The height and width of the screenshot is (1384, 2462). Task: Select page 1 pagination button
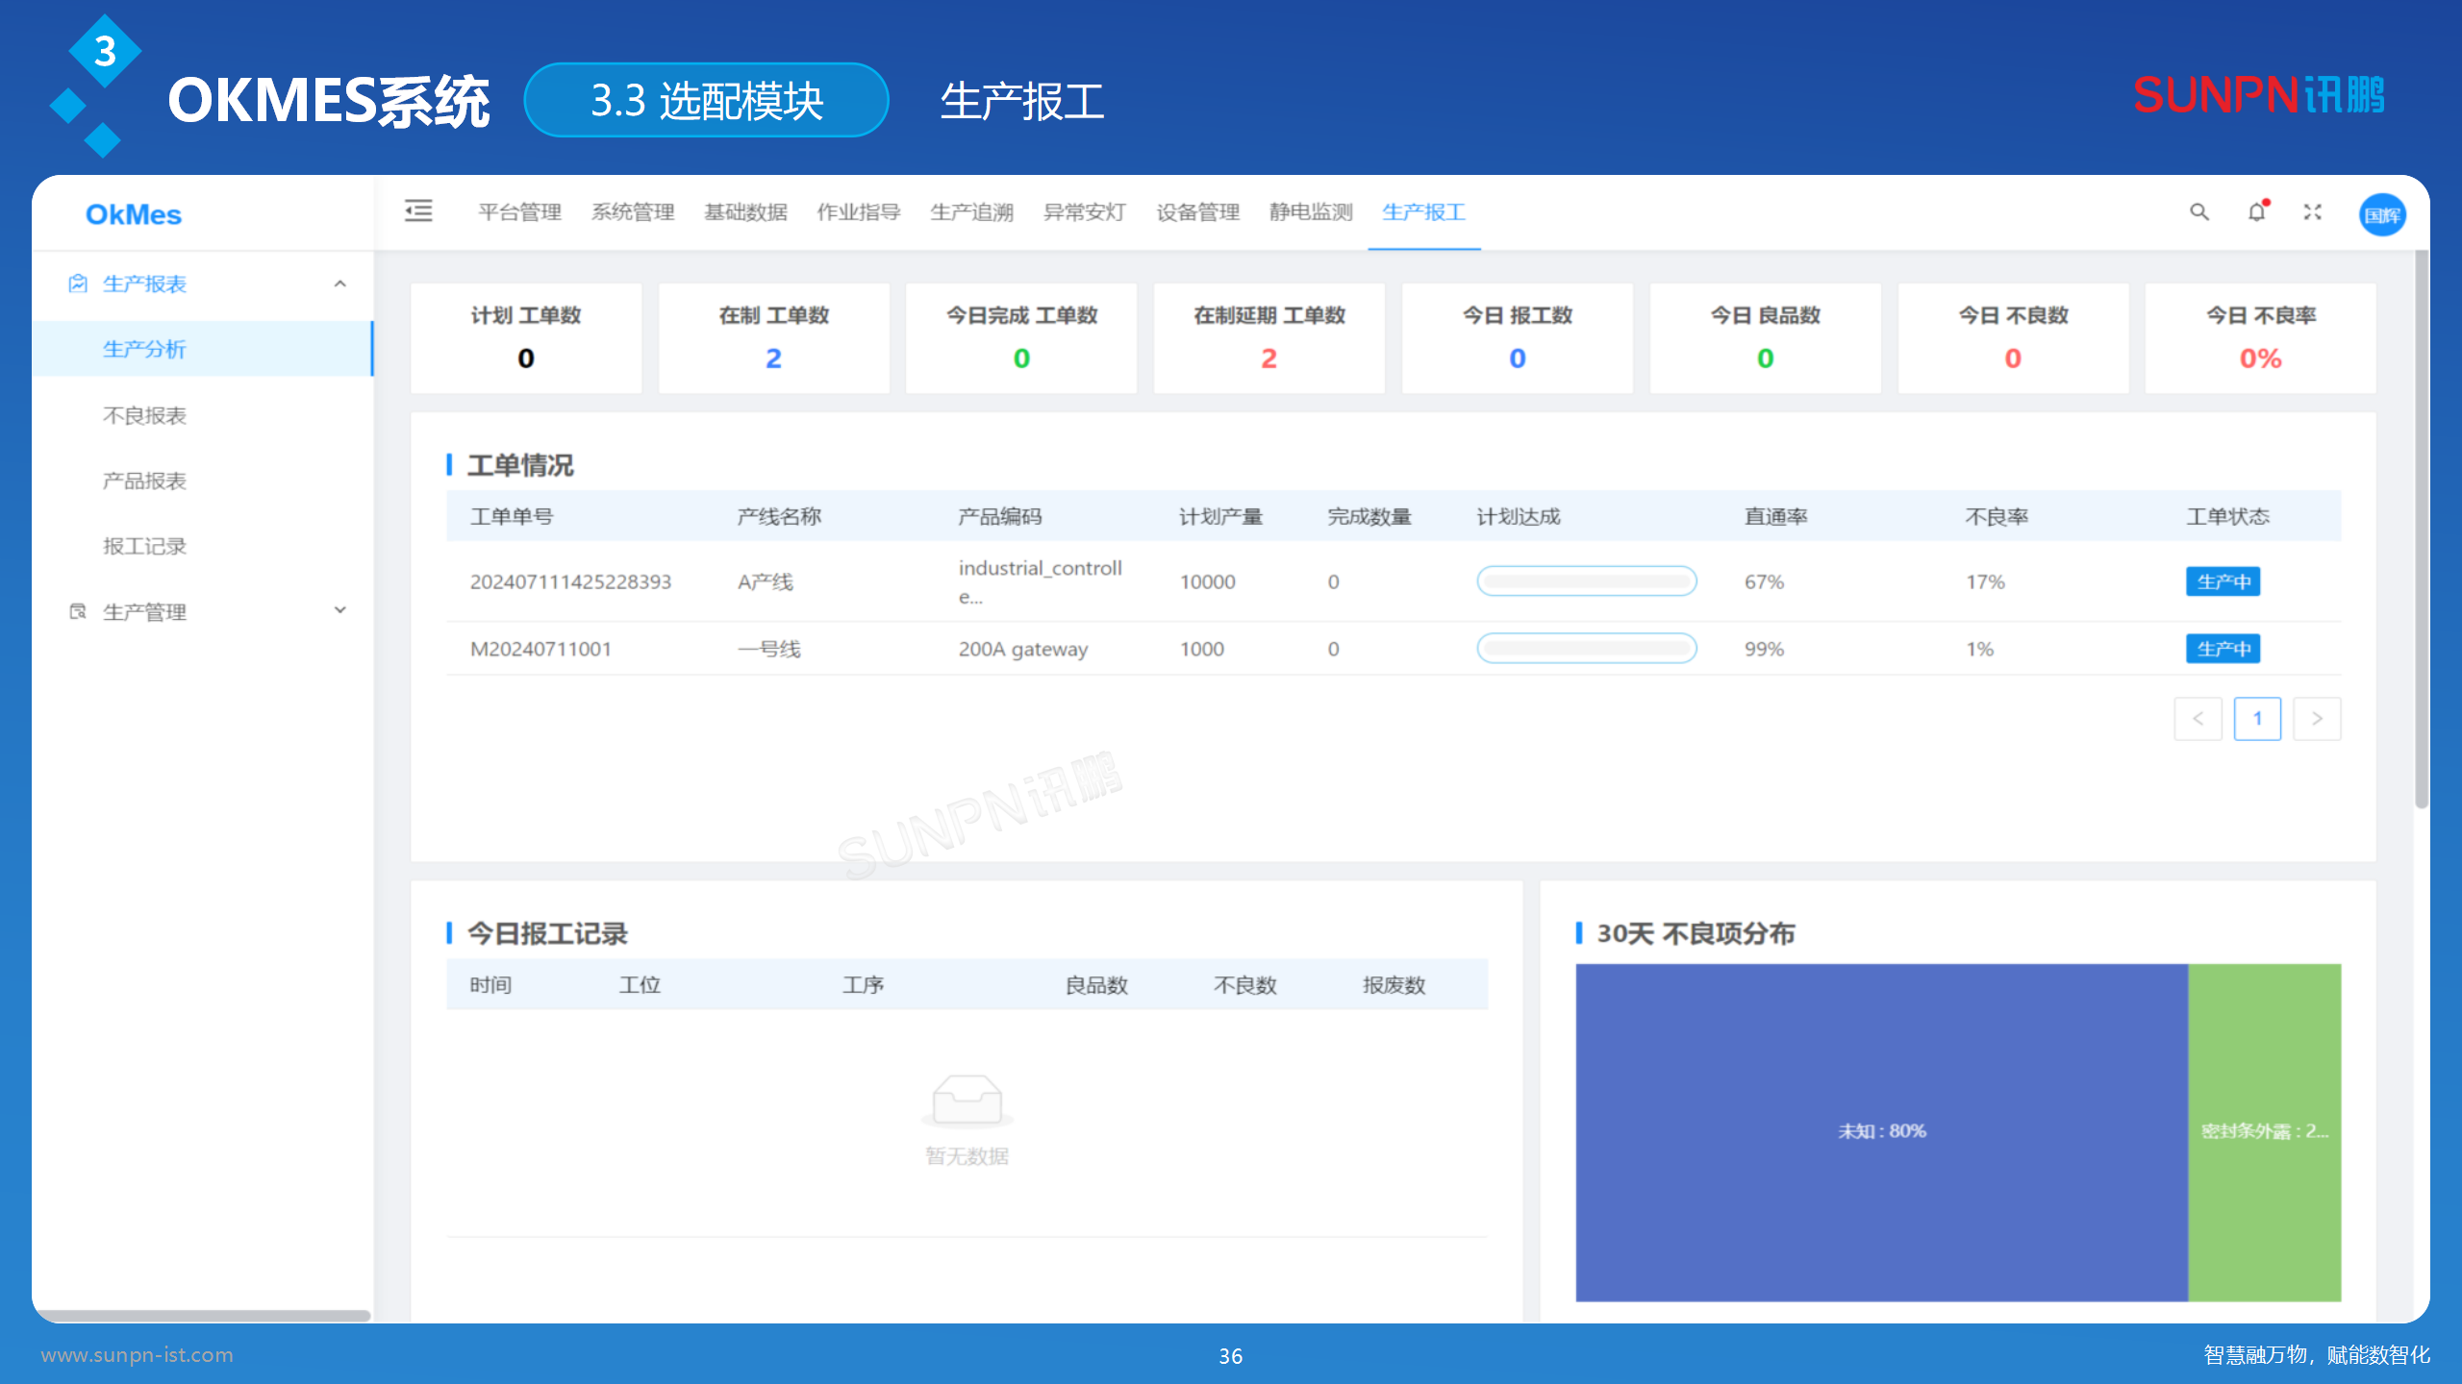click(x=2257, y=719)
